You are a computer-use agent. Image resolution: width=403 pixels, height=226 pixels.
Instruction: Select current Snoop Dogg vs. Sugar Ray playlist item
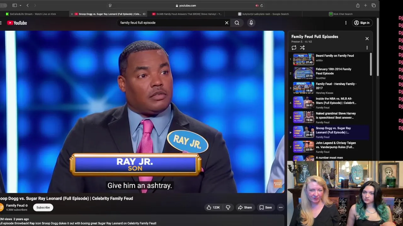click(x=329, y=132)
